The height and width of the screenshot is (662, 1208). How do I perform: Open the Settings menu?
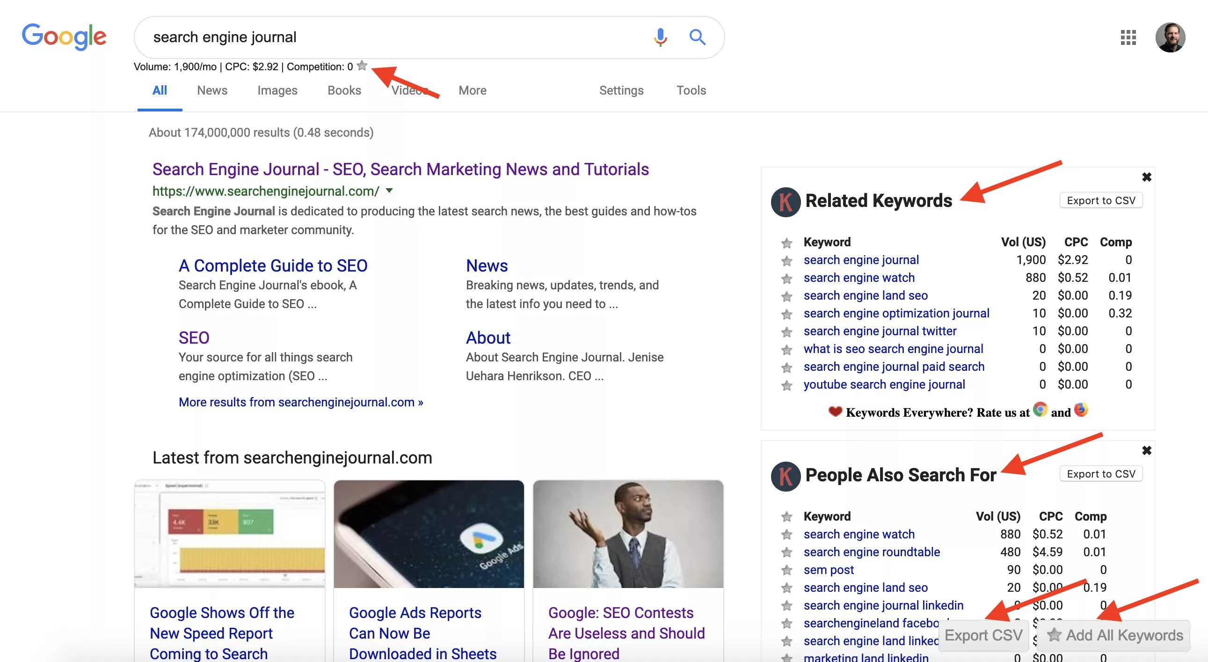click(x=621, y=90)
